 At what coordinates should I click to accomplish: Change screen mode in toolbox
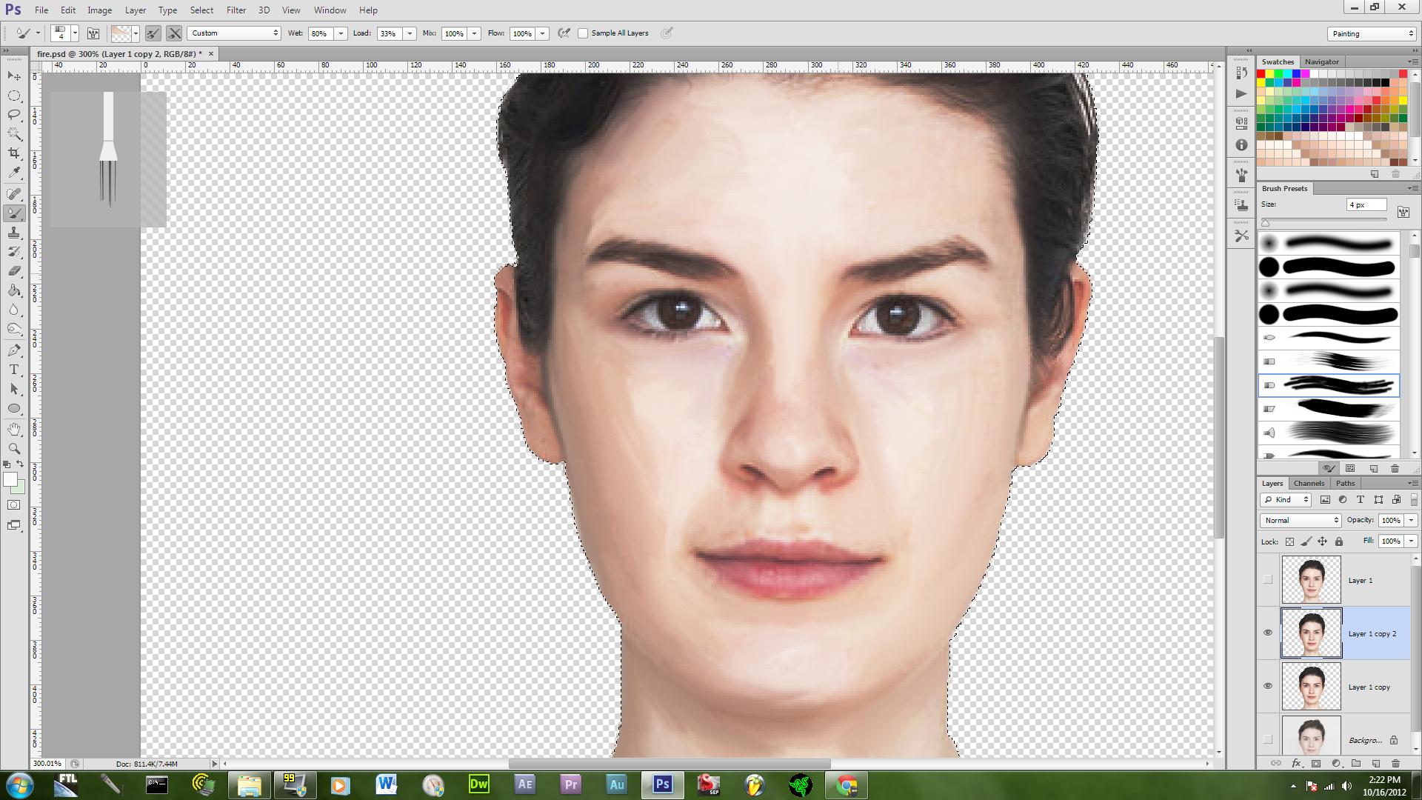pyautogui.click(x=14, y=525)
